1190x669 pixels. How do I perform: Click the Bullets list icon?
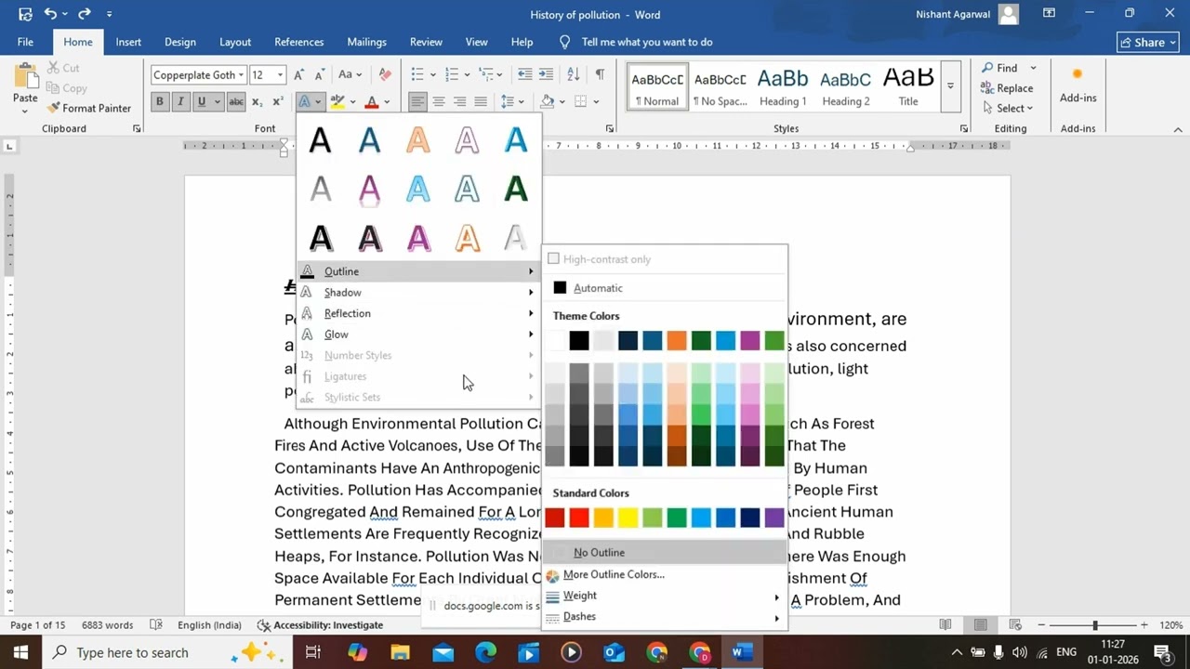click(417, 75)
